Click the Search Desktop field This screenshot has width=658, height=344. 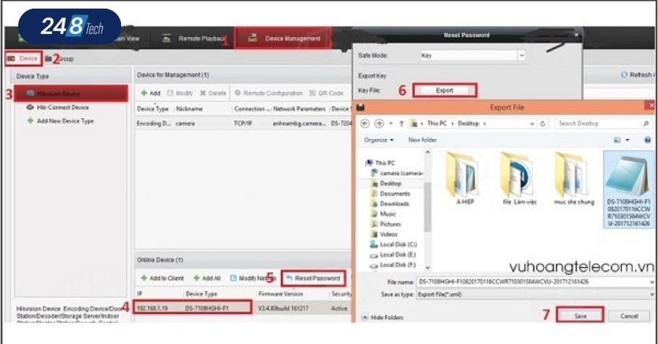tap(603, 124)
